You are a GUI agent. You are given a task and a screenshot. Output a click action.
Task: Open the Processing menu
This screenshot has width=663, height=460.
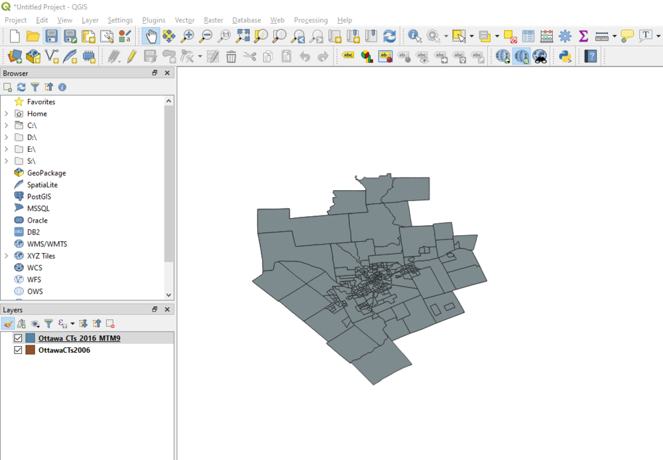pos(310,20)
